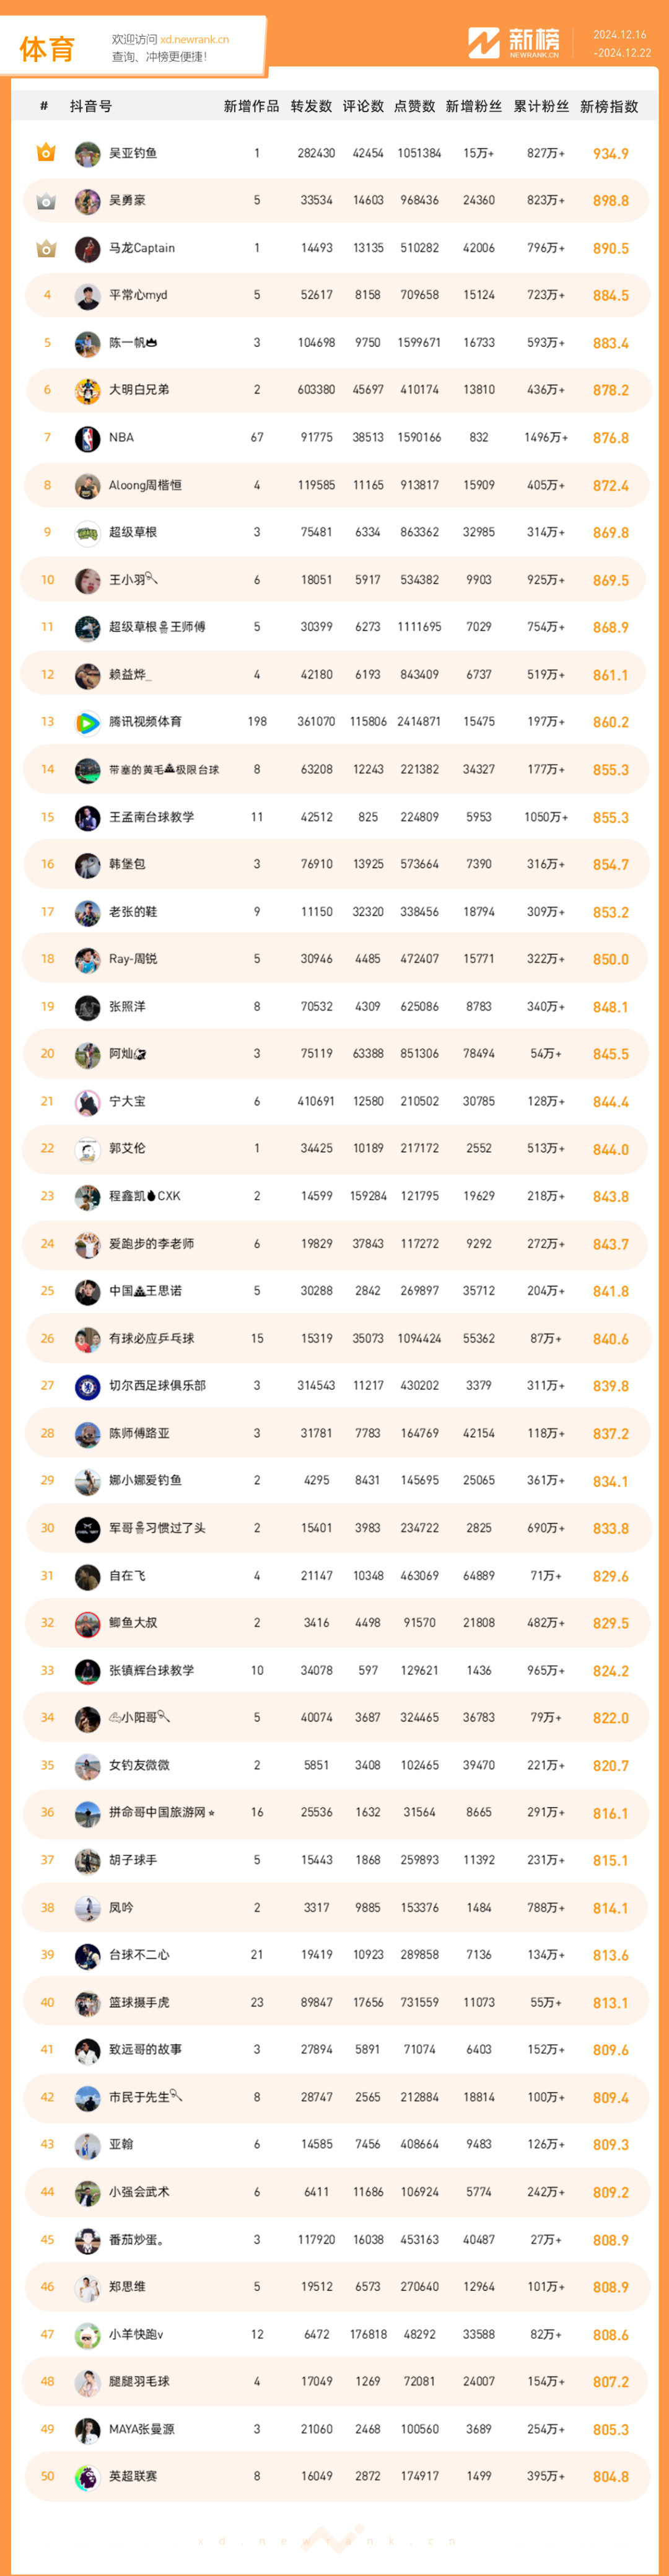
Task: Click the 转发数 column header
Action: click(x=311, y=106)
